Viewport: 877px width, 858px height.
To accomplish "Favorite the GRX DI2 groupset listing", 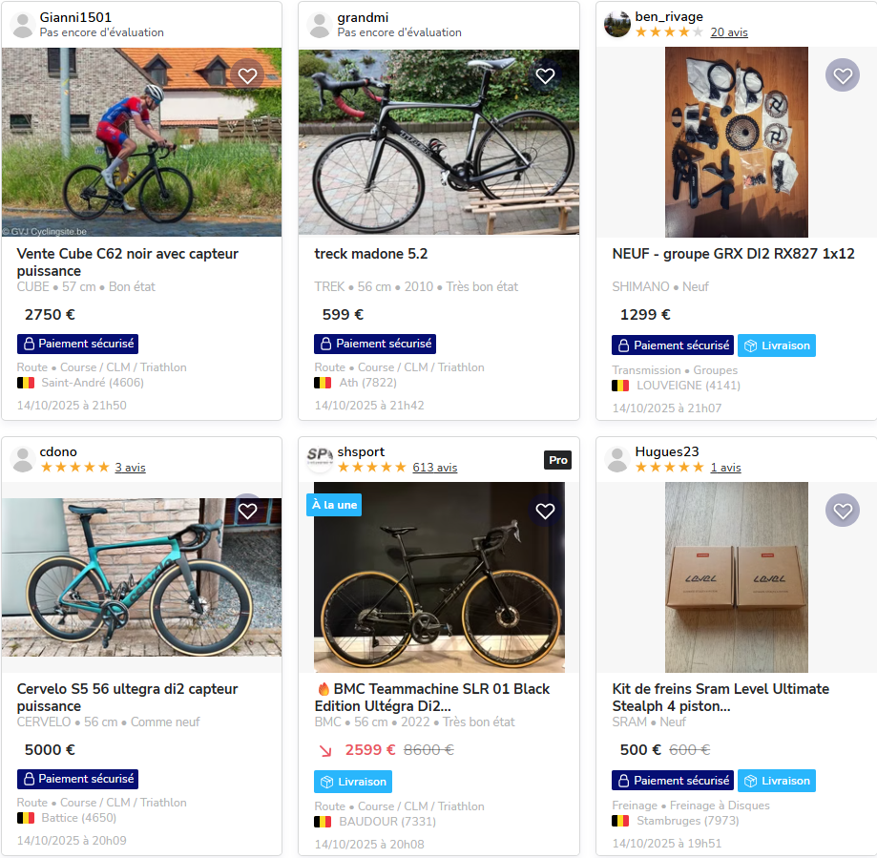I will [x=842, y=75].
